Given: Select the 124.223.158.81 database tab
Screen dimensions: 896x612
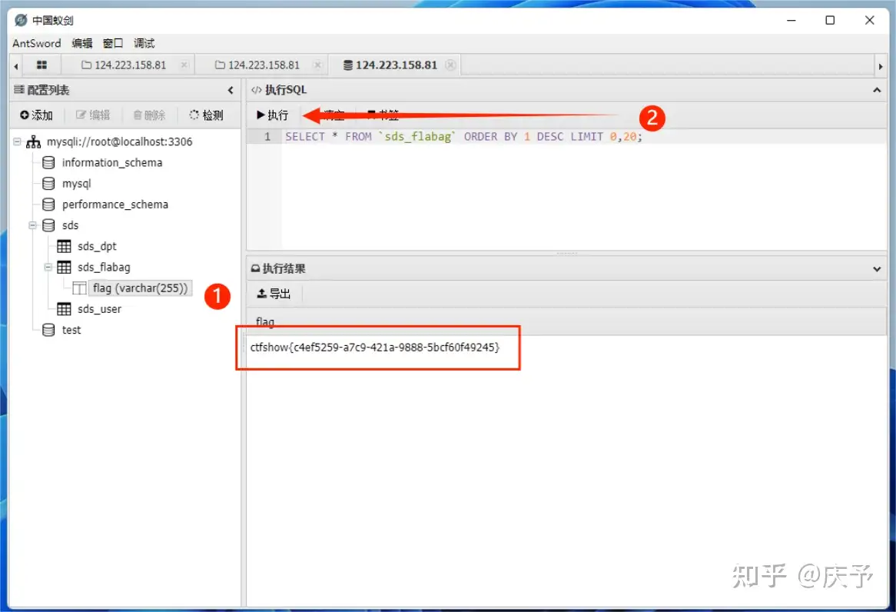Looking at the screenshot, I should pyautogui.click(x=390, y=65).
